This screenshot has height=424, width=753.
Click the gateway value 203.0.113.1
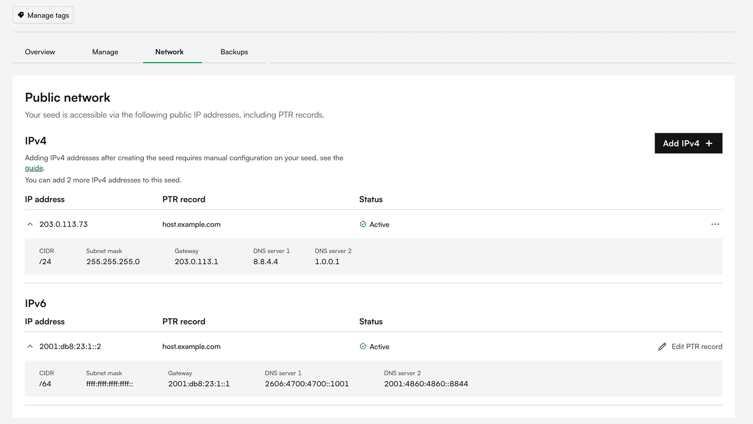click(x=196, y=261)
